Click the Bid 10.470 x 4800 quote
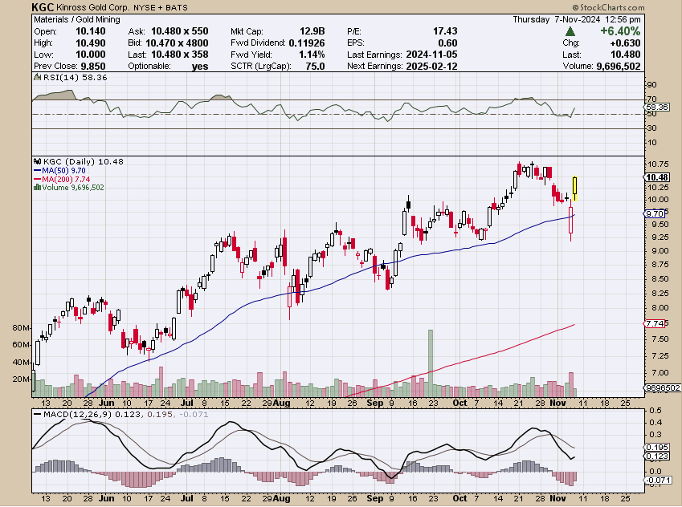 click(177, 43)
